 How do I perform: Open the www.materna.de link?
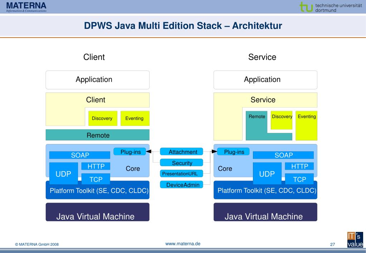(x=183, y=244)
